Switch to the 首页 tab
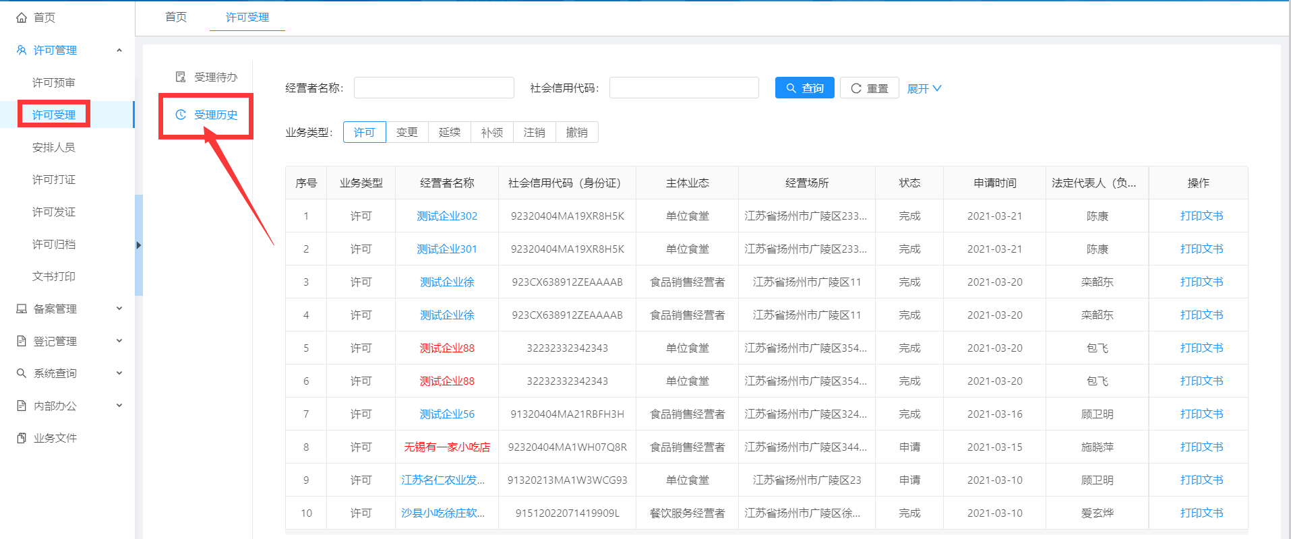 pos(176,18)
